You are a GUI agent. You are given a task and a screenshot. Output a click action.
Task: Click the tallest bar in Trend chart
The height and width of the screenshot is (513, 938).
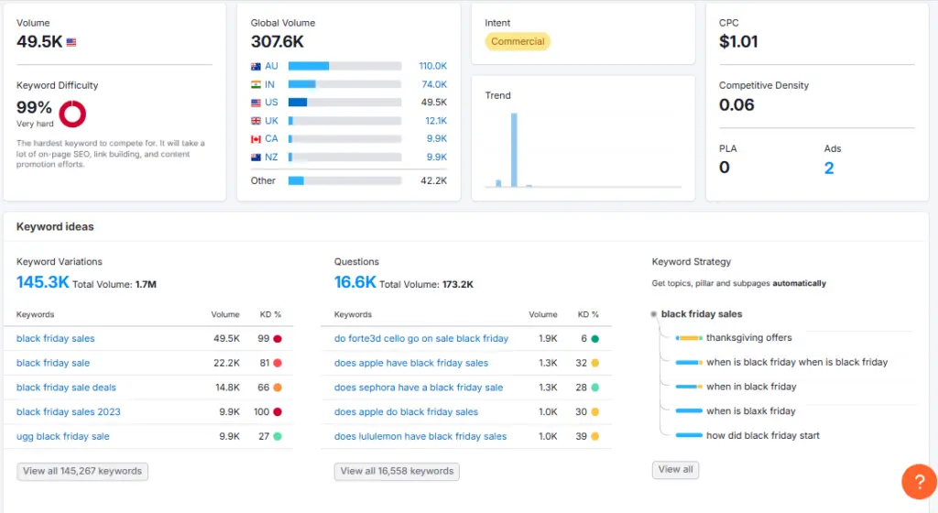click(514, 148)
